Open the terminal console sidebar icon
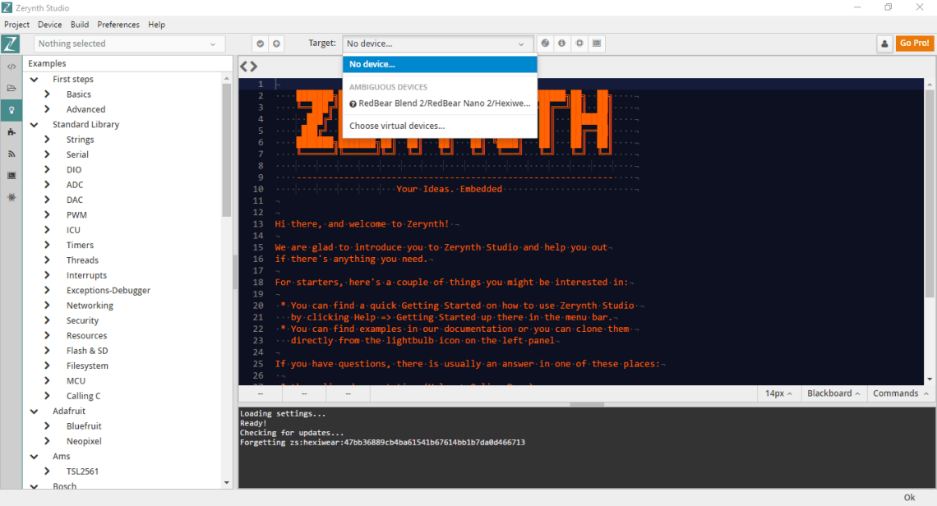Image resolution: width=937 pixels, height=506 pixels. 12,176
